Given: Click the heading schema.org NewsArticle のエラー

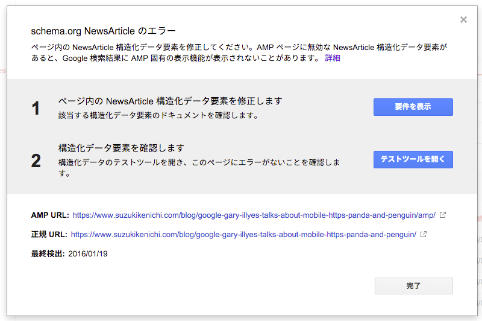Looking at the screenshot, I should tap(103, 31).
